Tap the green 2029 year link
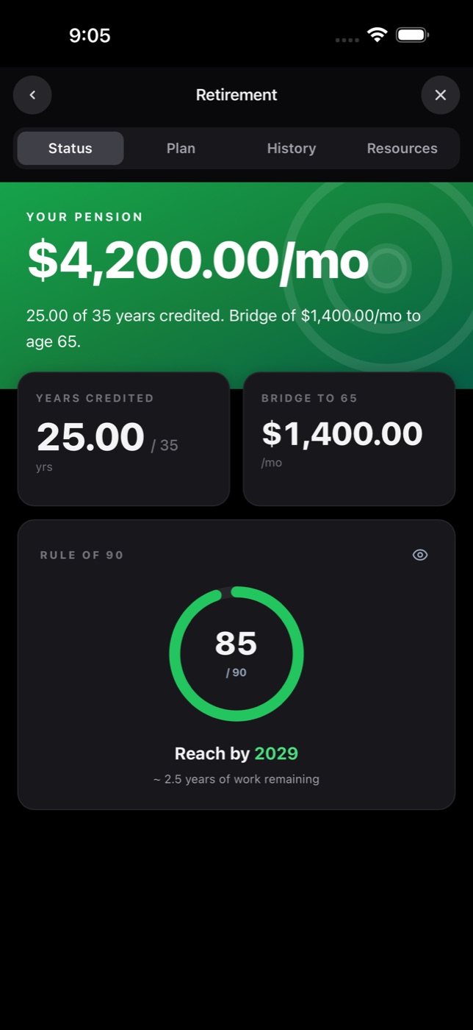This screenshot has height=1030, width=473. coord(276,753)
